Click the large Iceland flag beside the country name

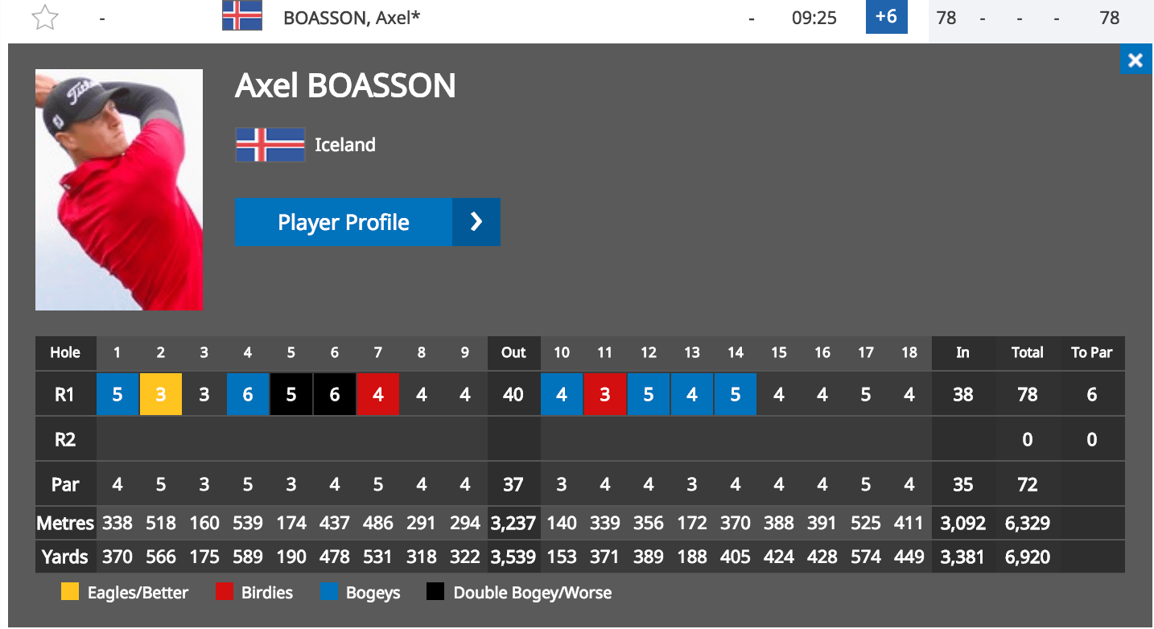tap(270, 145)
